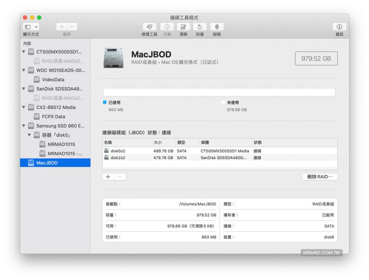Open the Erase (清除) tool

[183, 27]
